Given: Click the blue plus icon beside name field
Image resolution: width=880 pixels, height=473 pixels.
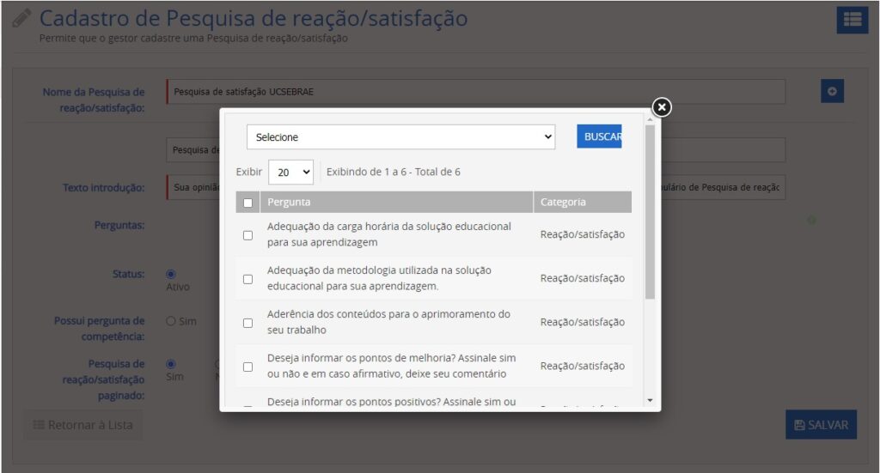Looking at the screenshot, I should click(x=832, y=91).
